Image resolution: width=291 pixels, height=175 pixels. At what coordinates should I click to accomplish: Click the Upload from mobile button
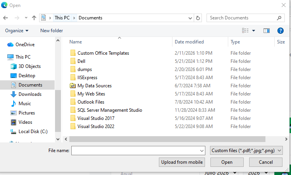pyautogui.click(x=182, y=162)
